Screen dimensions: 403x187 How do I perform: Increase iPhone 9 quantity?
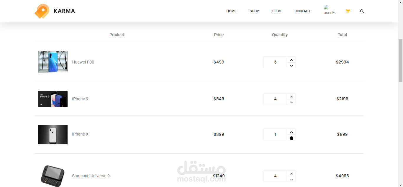(x=291, y=96)
